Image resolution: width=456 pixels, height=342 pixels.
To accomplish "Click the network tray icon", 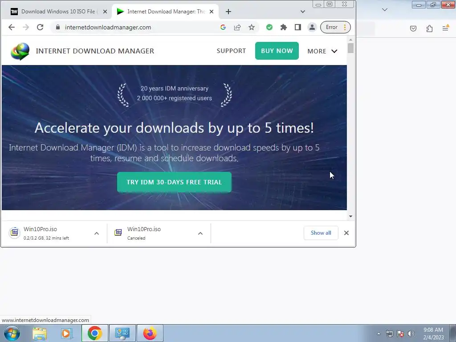I will 389,334.
